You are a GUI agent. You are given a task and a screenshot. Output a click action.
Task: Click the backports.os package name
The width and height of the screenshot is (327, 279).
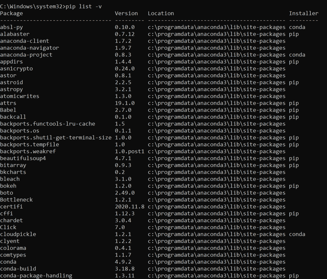tap(20, 131)
